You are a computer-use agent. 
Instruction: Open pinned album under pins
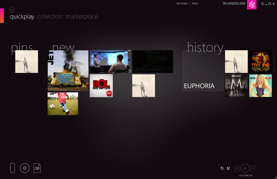click(26, 61)
